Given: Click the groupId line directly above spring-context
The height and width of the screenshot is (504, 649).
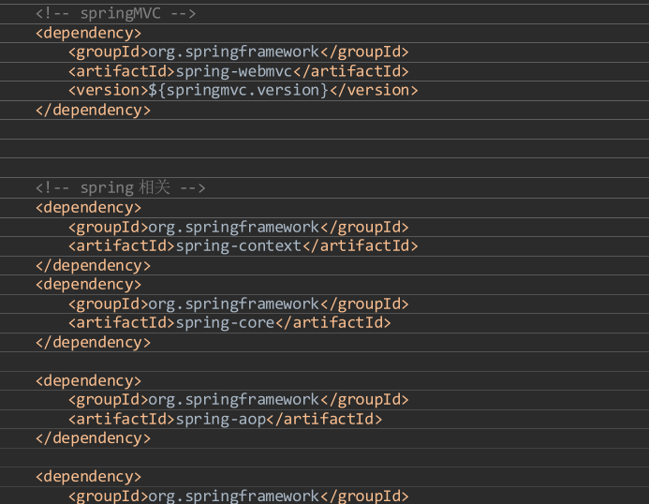Looking at the screenshot, I should coord(239,227).
